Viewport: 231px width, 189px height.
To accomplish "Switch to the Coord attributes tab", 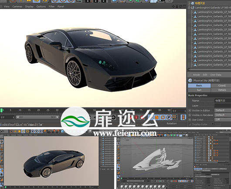I will point(221,85).
